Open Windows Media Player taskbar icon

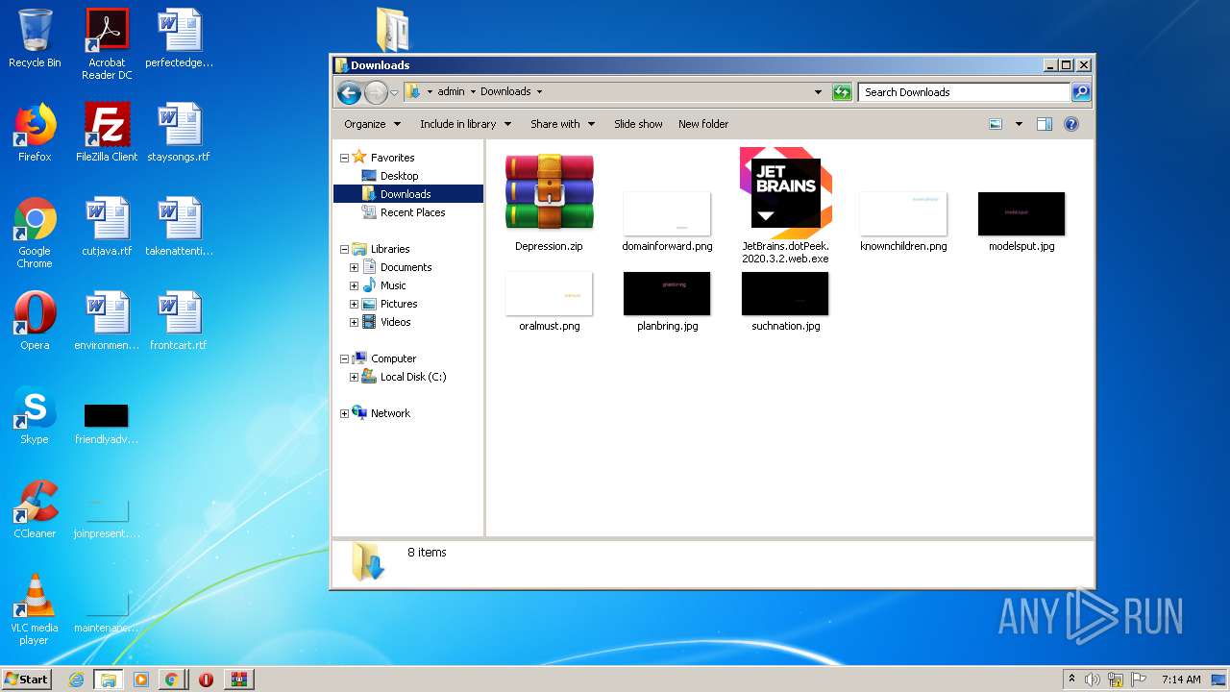pos(140,680)
